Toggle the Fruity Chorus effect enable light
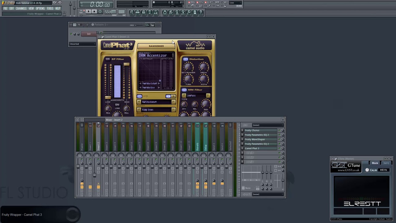This screenshot has width=396, height=223. pyautogui.click(x=279, y=130)
